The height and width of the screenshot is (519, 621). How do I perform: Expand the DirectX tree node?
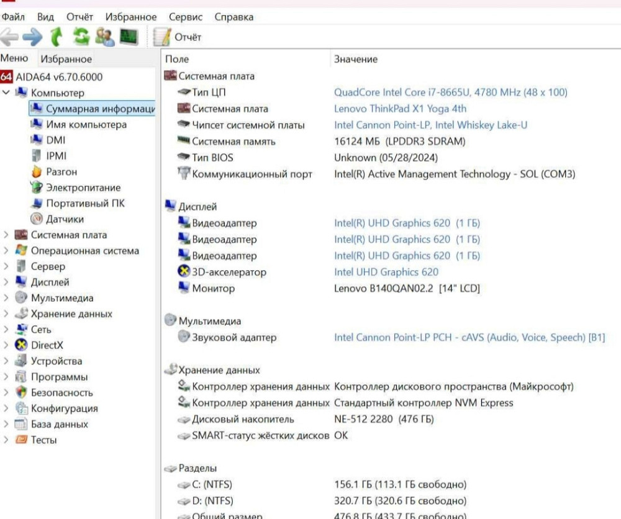tap(6, 346)
